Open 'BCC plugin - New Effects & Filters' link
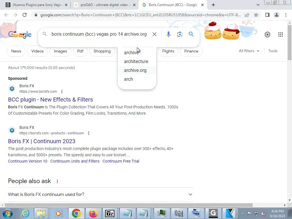 50,100
